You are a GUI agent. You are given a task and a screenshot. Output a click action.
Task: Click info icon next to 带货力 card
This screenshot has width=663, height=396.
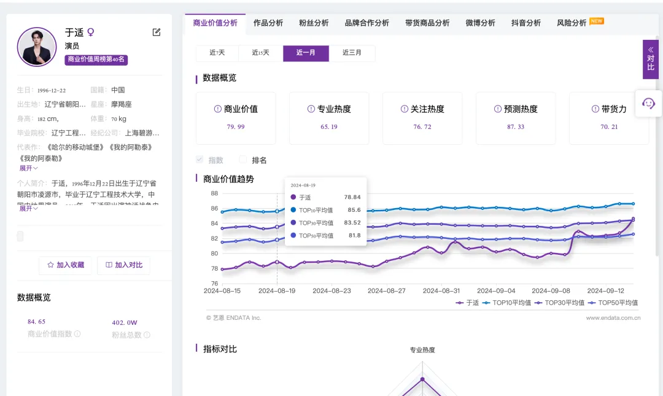[x=595, y=109]
